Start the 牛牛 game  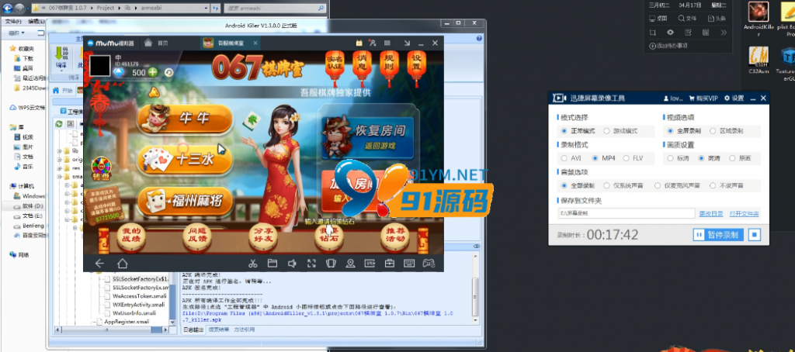pos(185,118)
